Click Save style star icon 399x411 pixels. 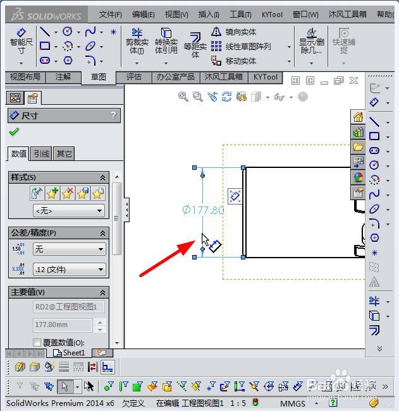tap(82, 193)
